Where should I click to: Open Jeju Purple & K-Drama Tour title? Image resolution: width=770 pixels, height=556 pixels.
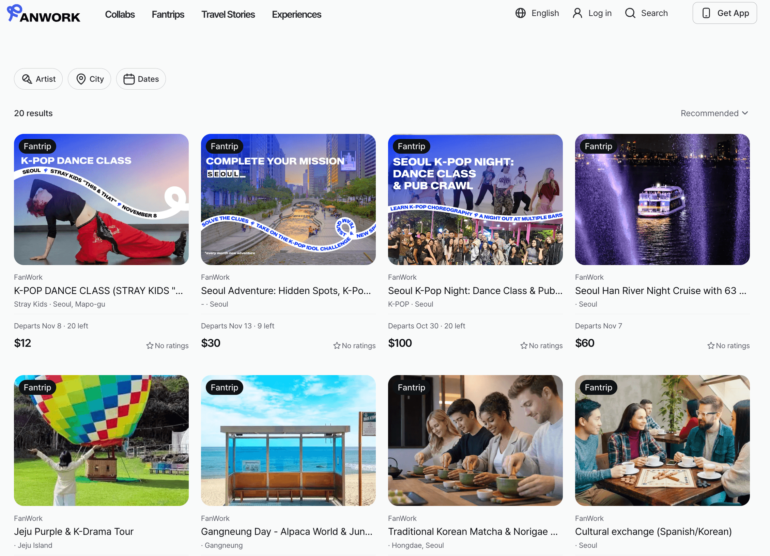coord(74,531)
